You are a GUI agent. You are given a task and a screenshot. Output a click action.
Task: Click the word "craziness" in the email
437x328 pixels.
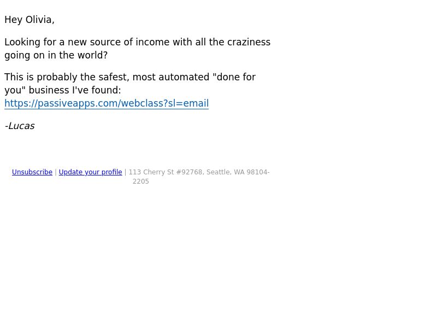click(x=249, y=42)
